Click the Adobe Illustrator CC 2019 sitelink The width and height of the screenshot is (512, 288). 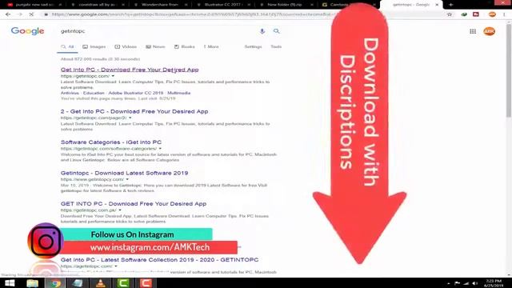pyautogui.click(x=135, y=93)
